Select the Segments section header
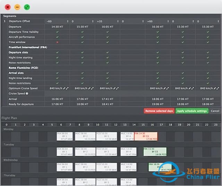The image size is (222, 186). (x=10, y=16)
